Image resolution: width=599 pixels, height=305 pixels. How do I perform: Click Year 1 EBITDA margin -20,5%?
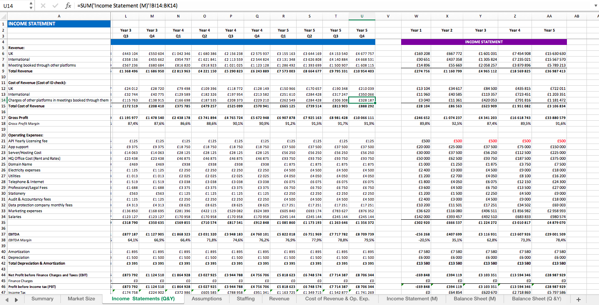coord(416,240)
